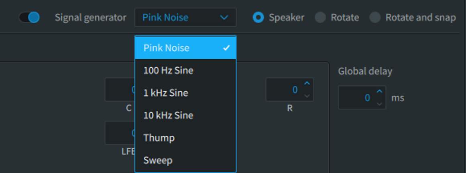Decrease the R channel delay value
This screenshot has height=173, width=466.
click(x=307, y=95)
